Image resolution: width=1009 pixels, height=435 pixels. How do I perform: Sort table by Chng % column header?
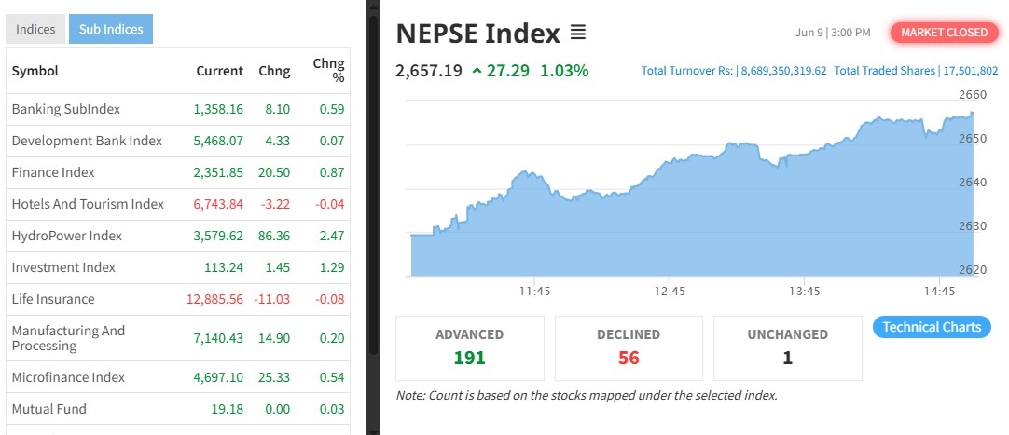tap(328, 71)
